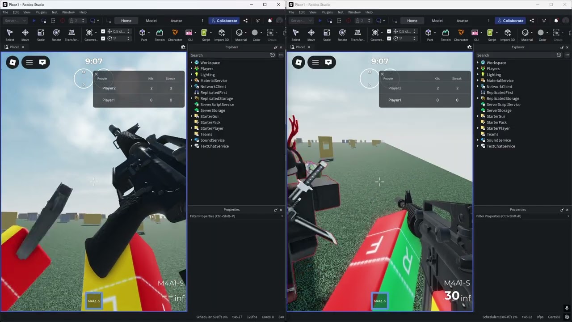The width and height of the screenshot is (572, 322).
Task: Close Place1 tab in left window
Action: point(23,47)
